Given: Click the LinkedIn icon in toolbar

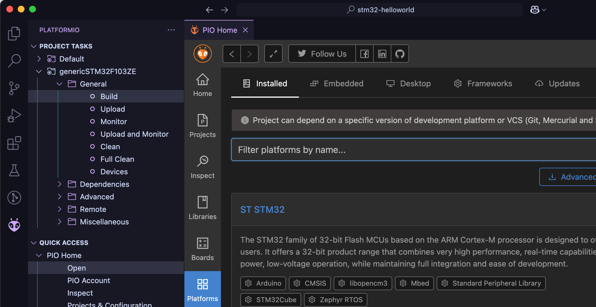Looking at the screenshot, I should point(382,54).
